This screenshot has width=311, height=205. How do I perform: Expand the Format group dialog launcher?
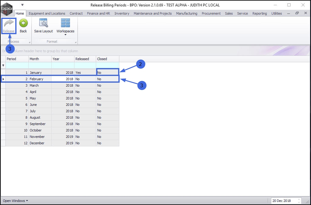pos(76,42)
